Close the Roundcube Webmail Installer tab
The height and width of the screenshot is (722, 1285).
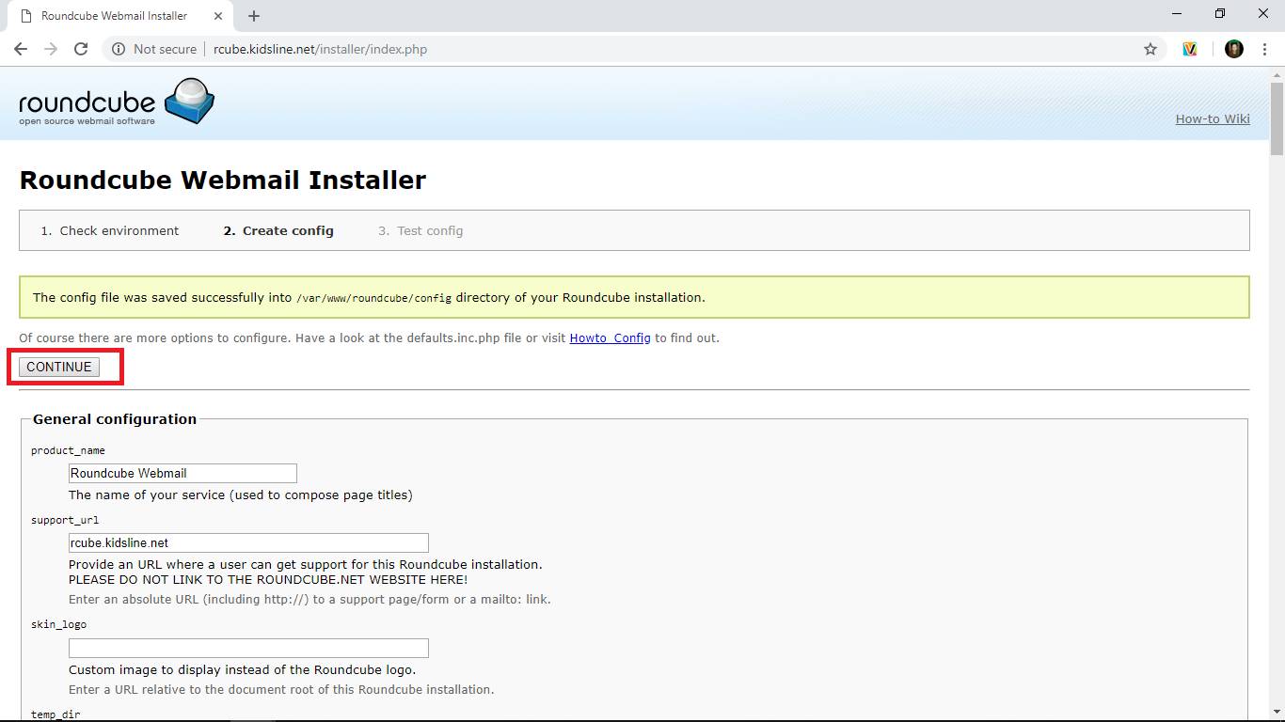[x=220, y=16]
